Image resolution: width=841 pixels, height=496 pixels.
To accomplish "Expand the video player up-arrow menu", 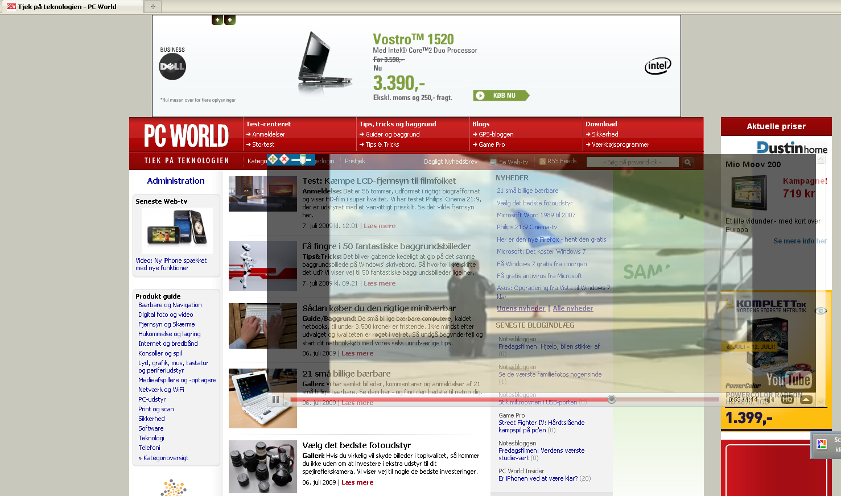I will (x=806, y=399).
